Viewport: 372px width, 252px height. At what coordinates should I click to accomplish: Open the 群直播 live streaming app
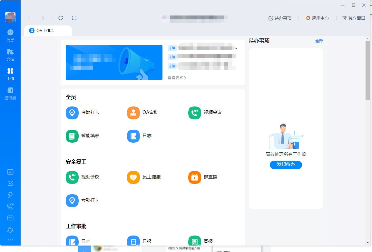coord(202,177)
